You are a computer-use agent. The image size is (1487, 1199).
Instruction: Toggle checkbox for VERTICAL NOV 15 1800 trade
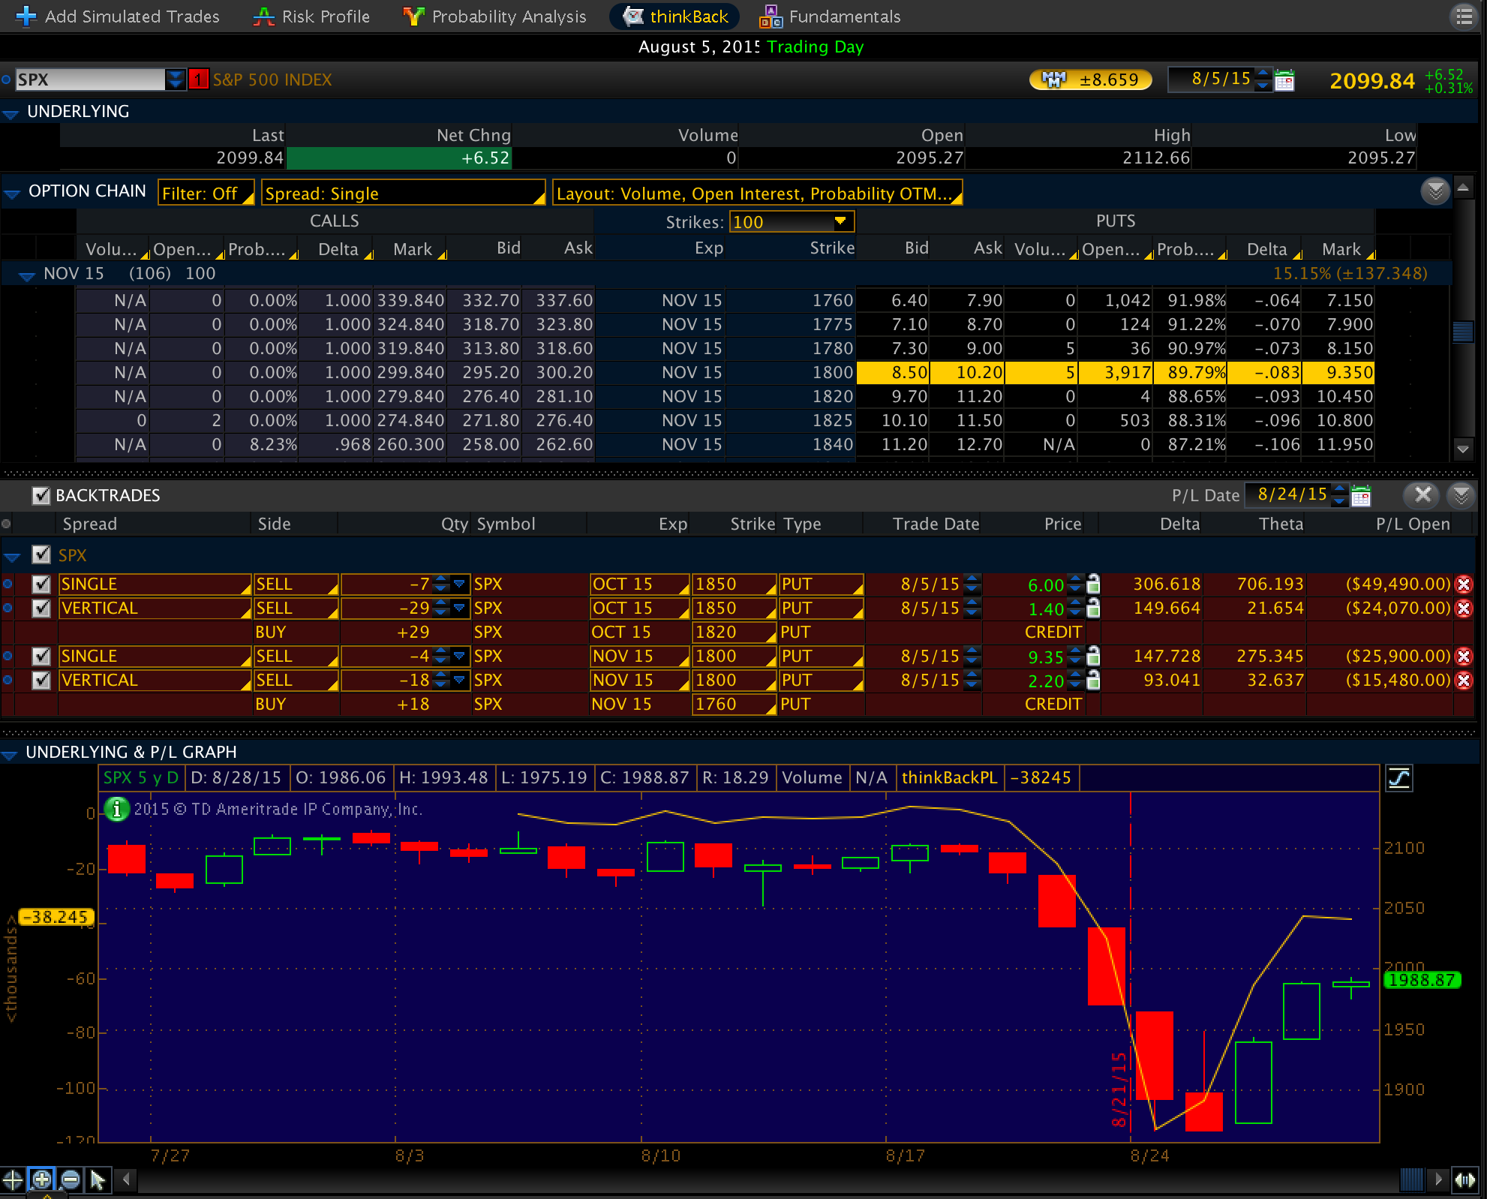coord(41,680)
